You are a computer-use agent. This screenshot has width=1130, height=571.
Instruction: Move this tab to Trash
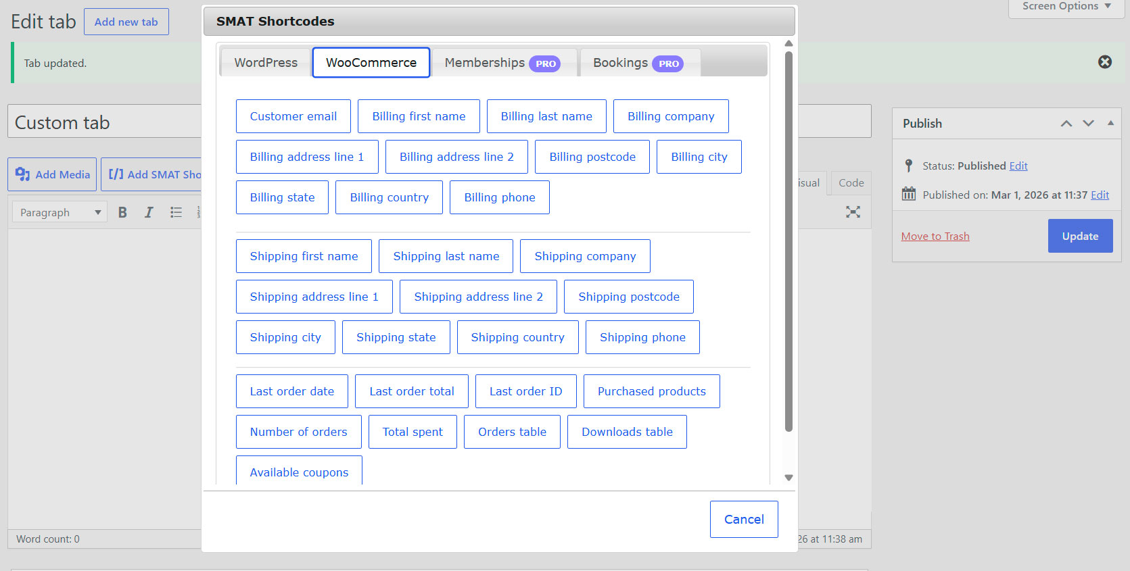(x=935, y=236)
